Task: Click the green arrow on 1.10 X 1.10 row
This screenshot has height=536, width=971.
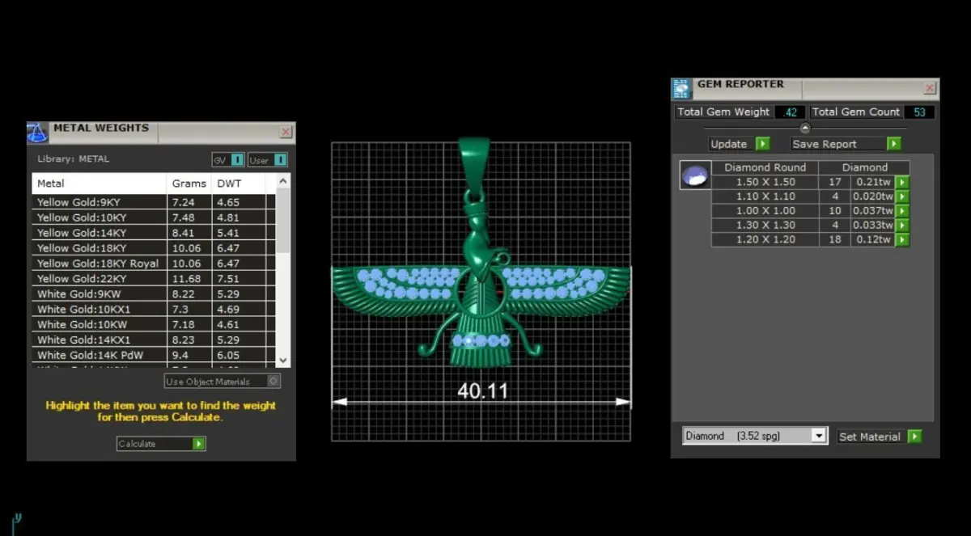Action: click(x=902, y=196)
